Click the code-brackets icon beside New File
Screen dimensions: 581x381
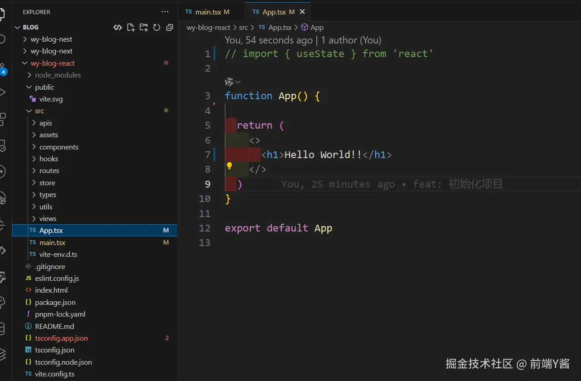click(x=118, y=27)
